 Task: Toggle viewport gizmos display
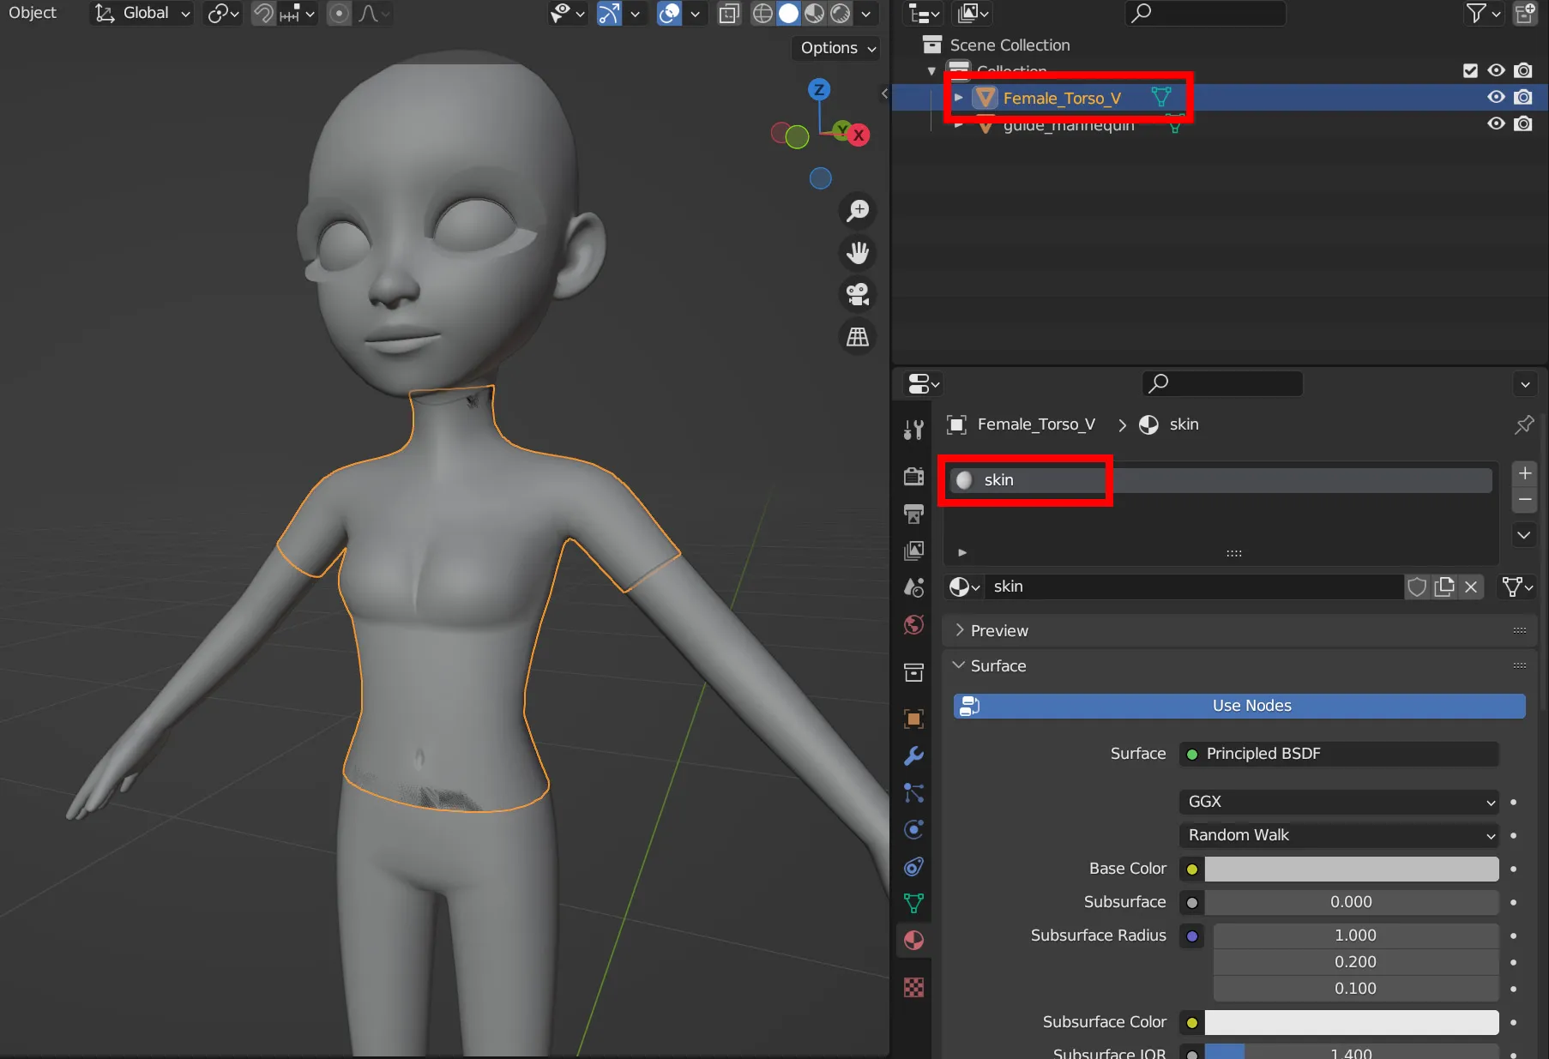pyautogui.click(x=609, y=13)
